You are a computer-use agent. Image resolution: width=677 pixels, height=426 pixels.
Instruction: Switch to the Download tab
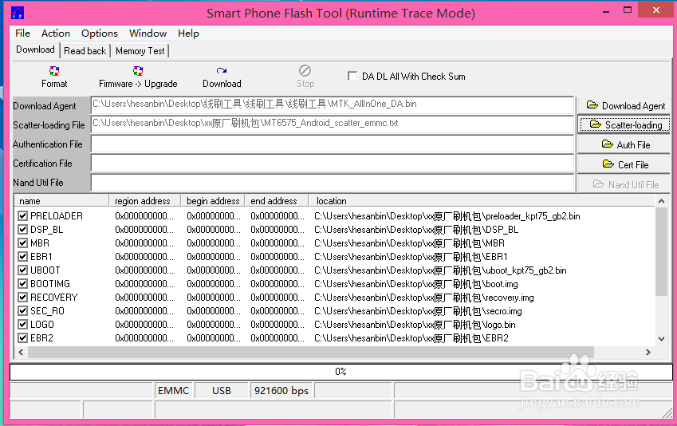point(35,49)
